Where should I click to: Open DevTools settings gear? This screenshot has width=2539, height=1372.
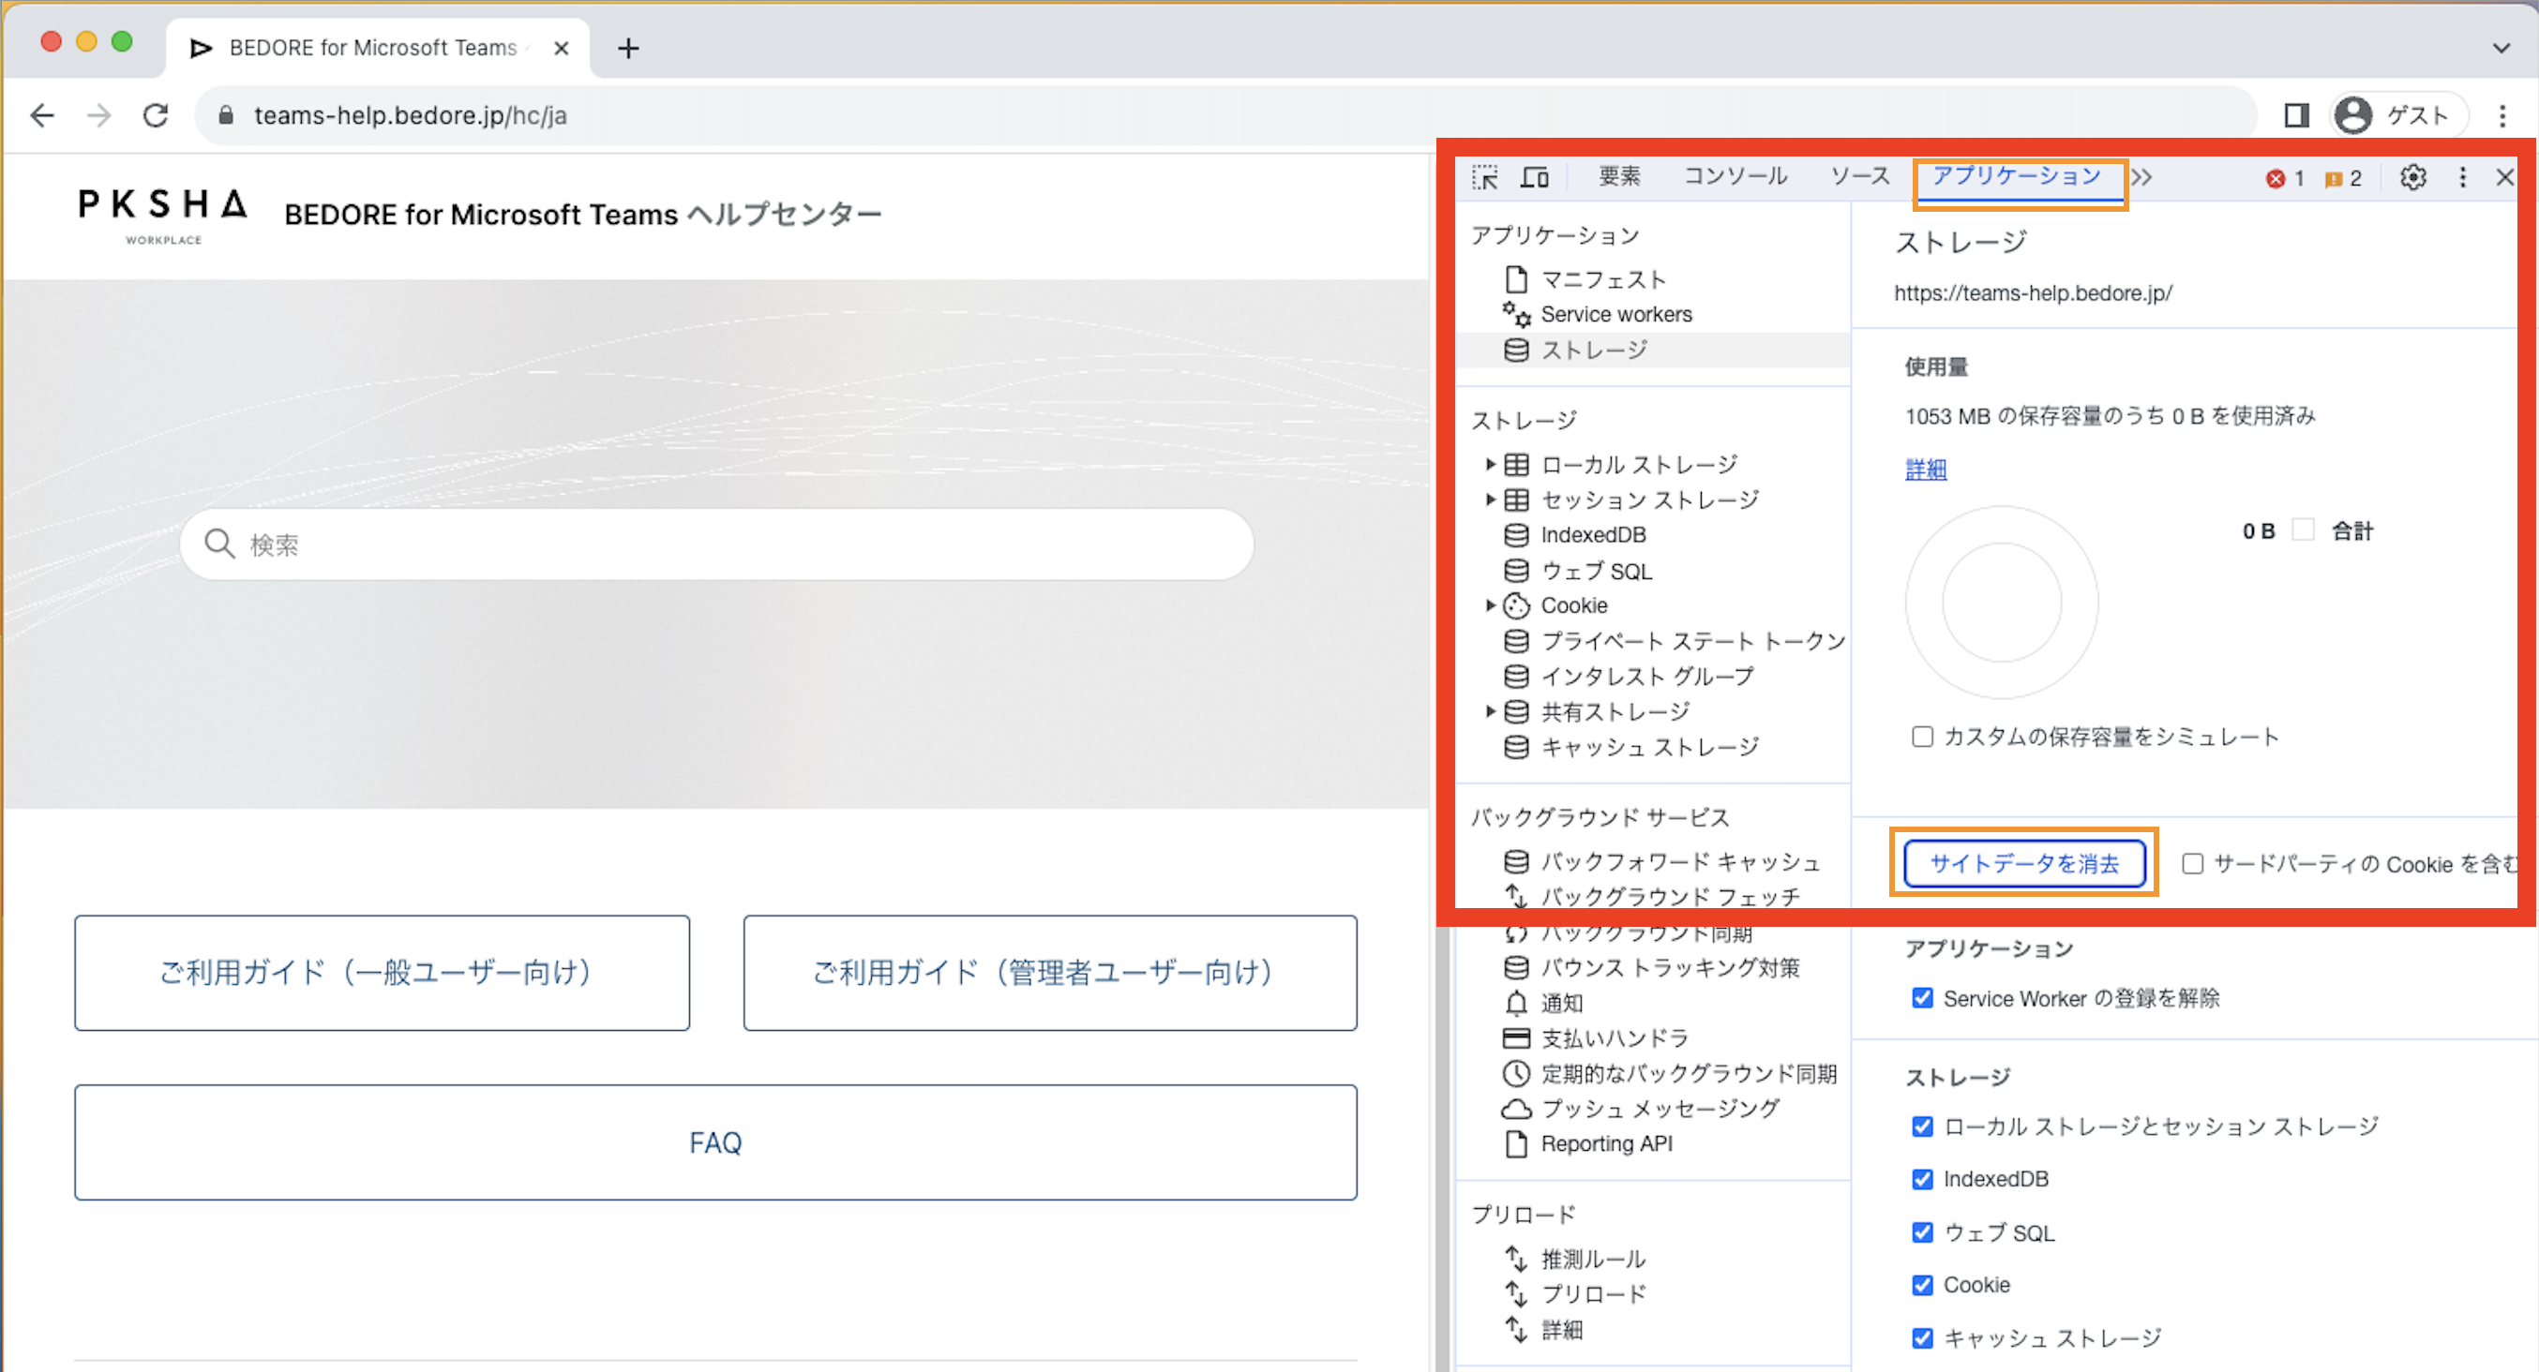tap(2412, 177)
